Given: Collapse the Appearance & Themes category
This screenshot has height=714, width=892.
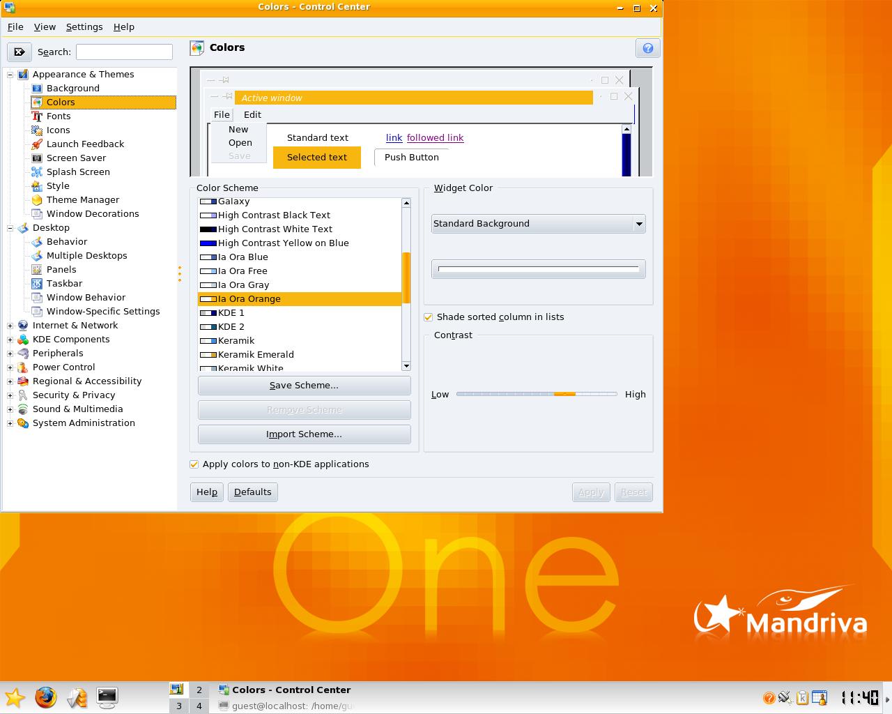Looking at the screenshot, I should (10, 75).
